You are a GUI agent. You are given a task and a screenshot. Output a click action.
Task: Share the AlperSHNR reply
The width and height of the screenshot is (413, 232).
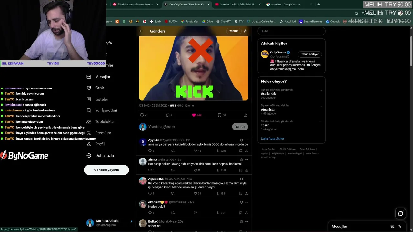247,193
